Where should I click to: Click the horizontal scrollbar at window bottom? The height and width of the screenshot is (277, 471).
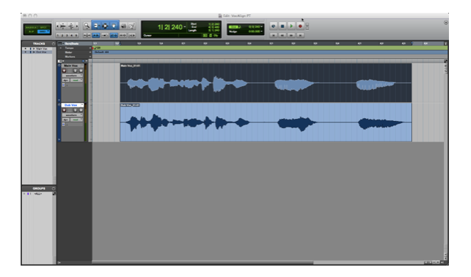pos(203,263)
